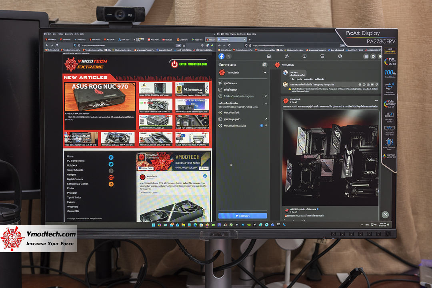Go back in the Facebook browser window
The height and width of the screenshot is (288, 432).
tap(219, 46)
